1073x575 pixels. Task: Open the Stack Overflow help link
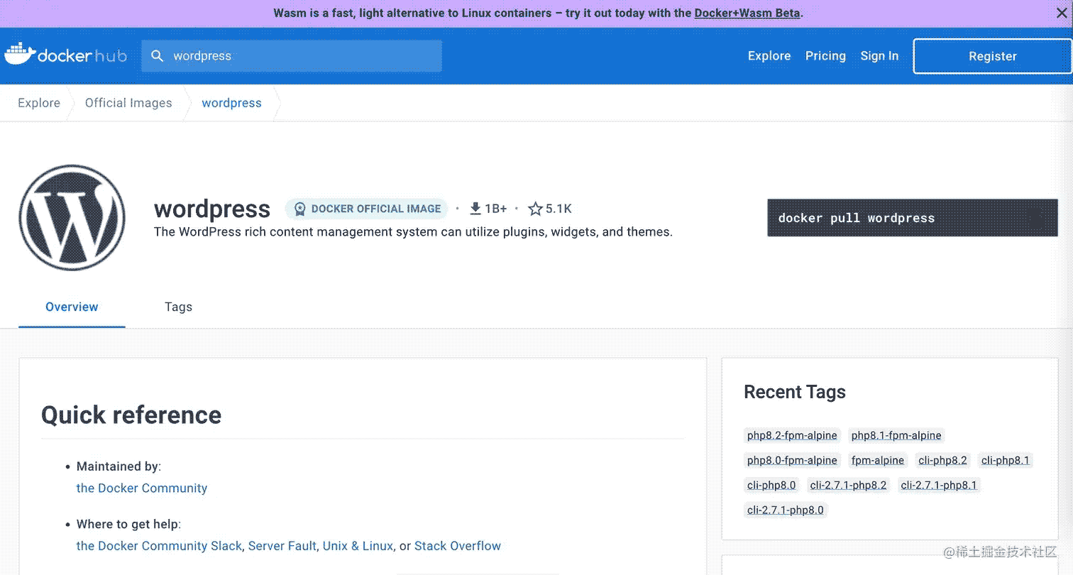(x=458, y=546)
